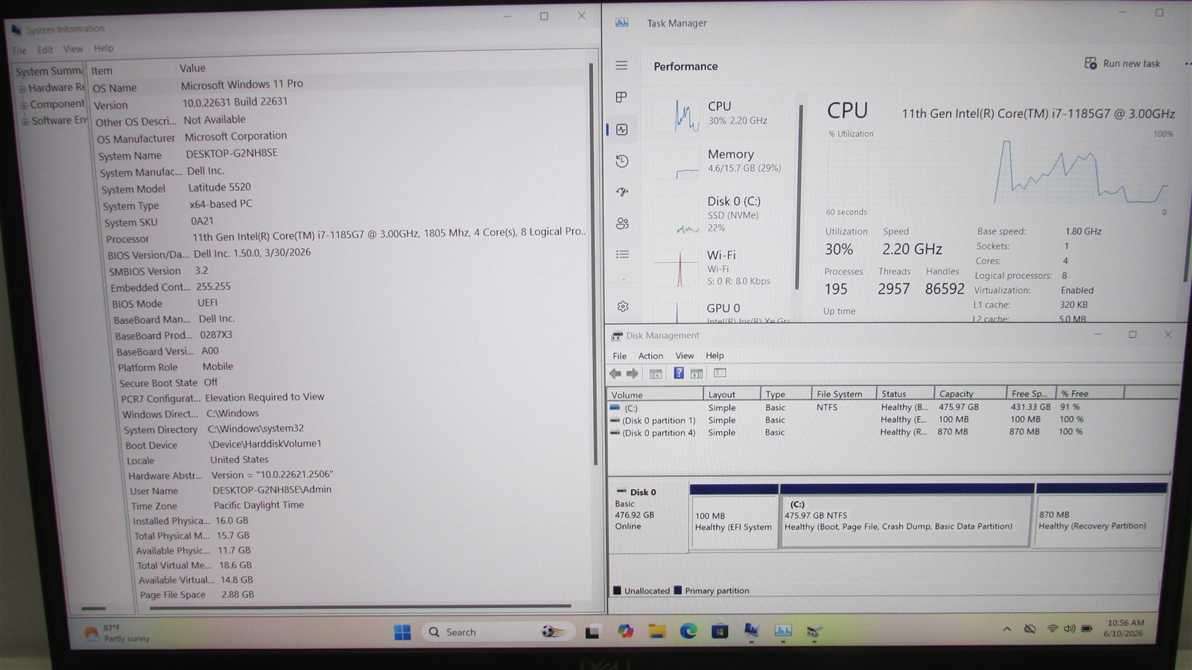Open Details list icon in Task Manager

point(623,255)
